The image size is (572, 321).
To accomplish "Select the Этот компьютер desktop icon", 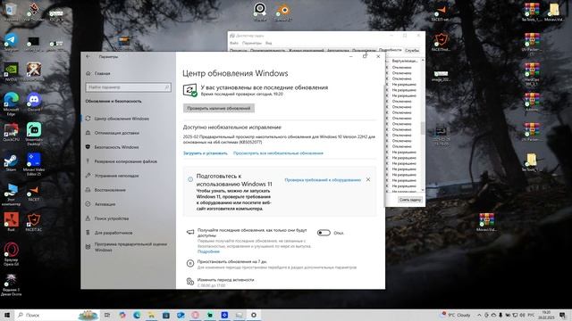I will 11,194.
